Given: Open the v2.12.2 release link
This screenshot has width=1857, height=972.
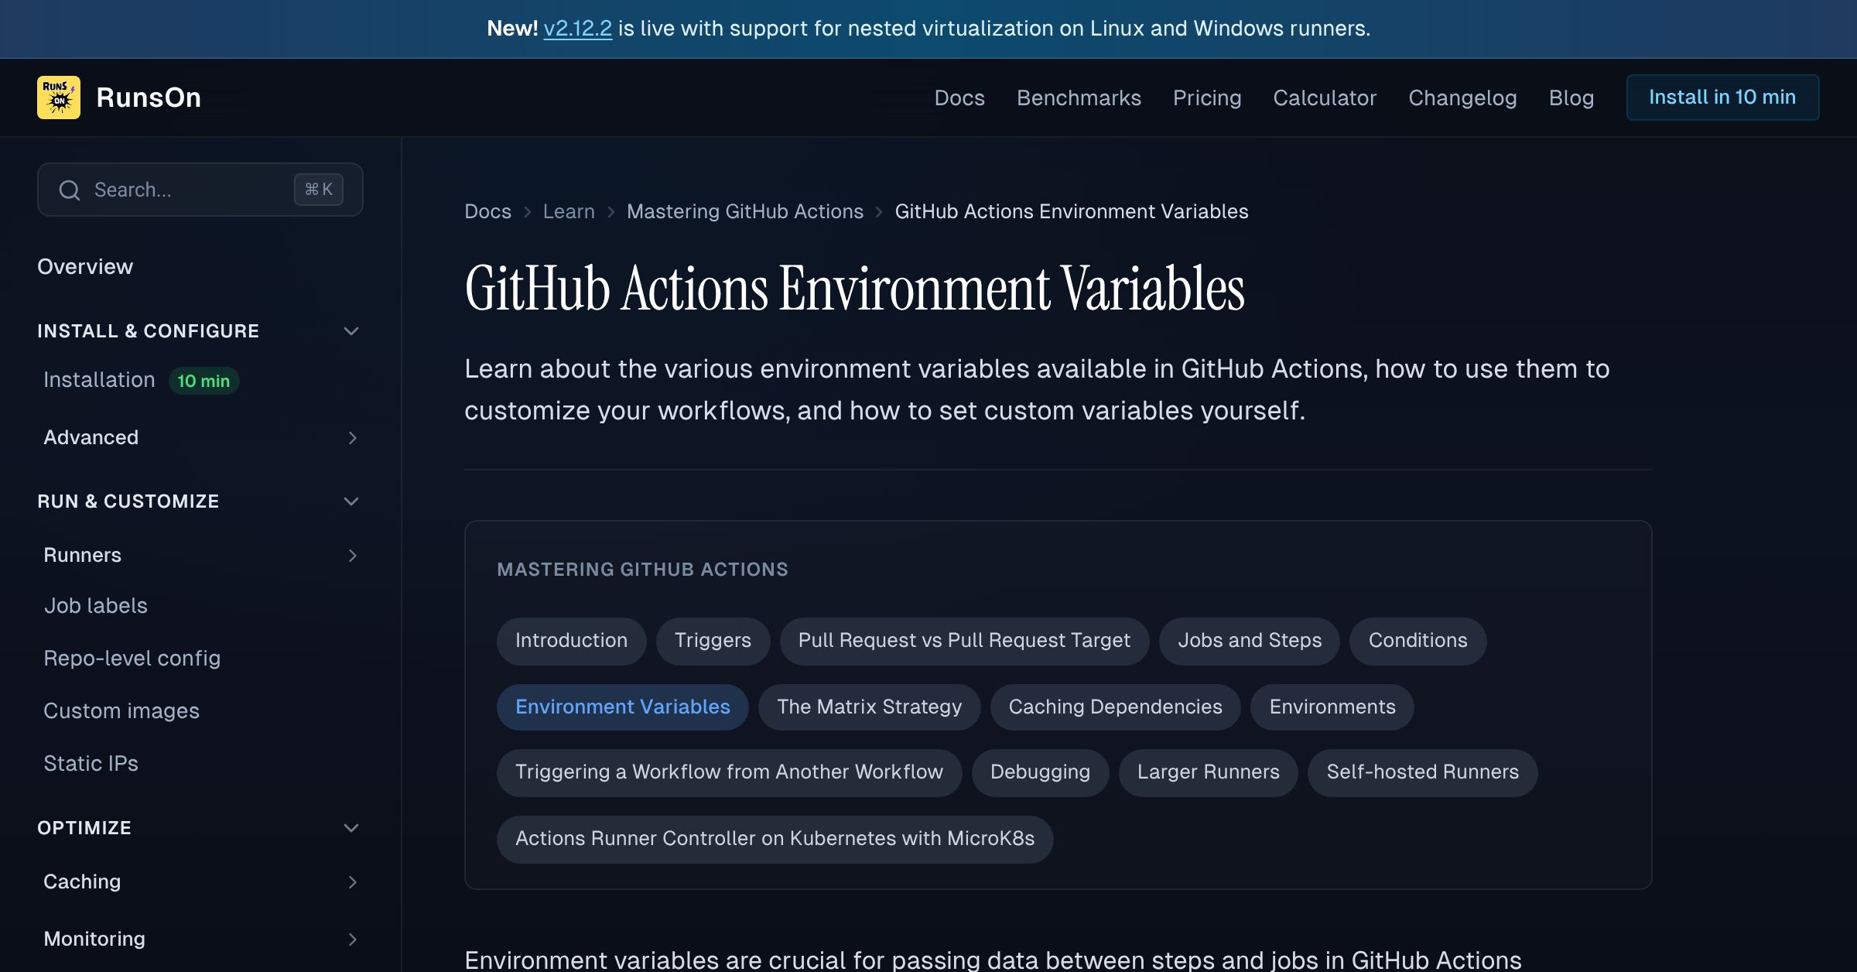Looking at the screenshot, I should [x=577, y=28].
